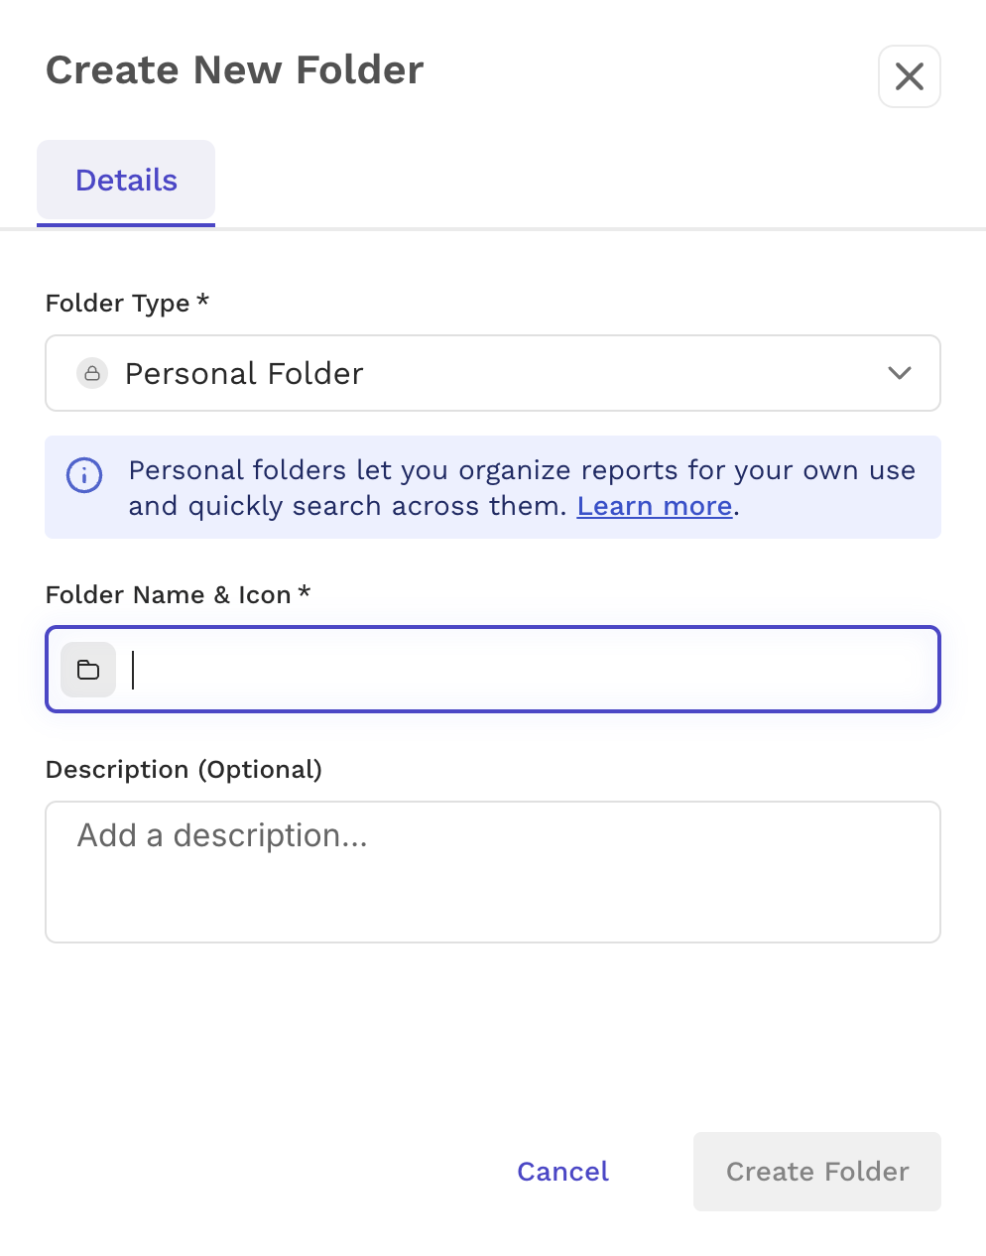
Task: Expand the Folder Type chevron arrow
Action: click(900, 373)
